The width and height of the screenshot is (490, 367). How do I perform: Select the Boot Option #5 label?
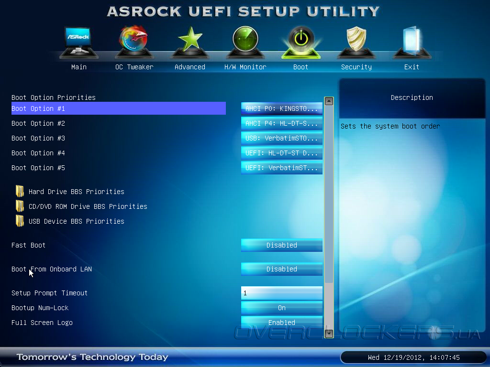pyautogui.click(x=38, y=168)
